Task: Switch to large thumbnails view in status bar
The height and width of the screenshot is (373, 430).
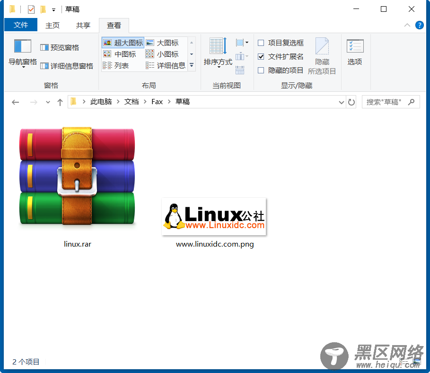Action: (417, 362)
